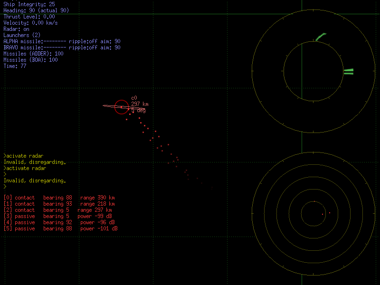Select the ALPHA missile launcher line
The image size is (380, 285).
62,41
